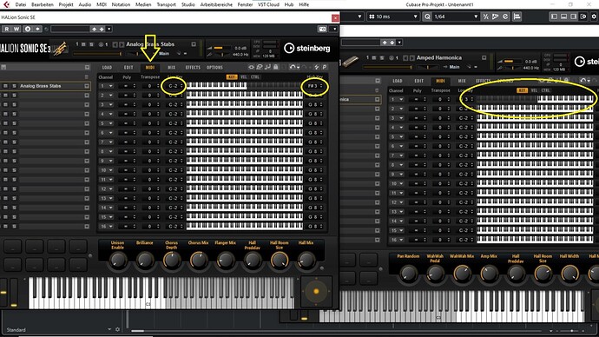Mute the Analog Brass Stabs slot in rack

(5, 86)
